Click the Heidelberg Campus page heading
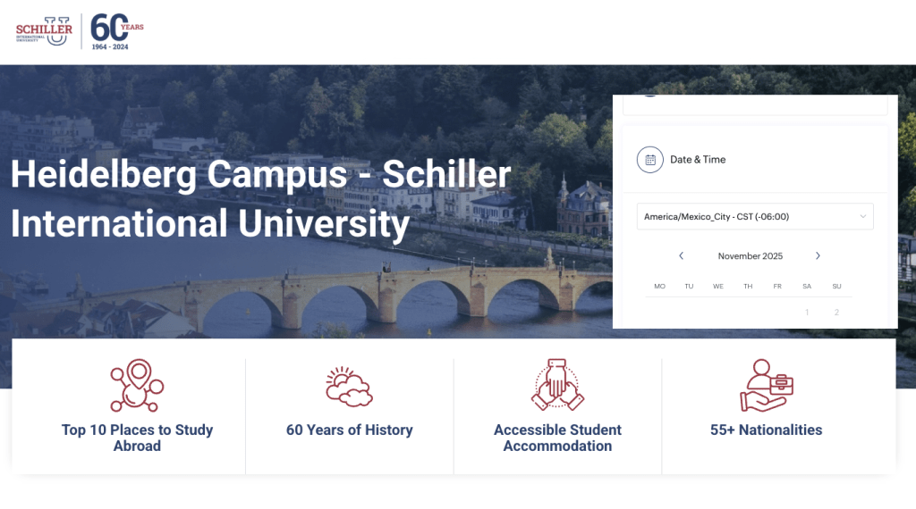Screen dimensions: 916x509 coord(260,198)
